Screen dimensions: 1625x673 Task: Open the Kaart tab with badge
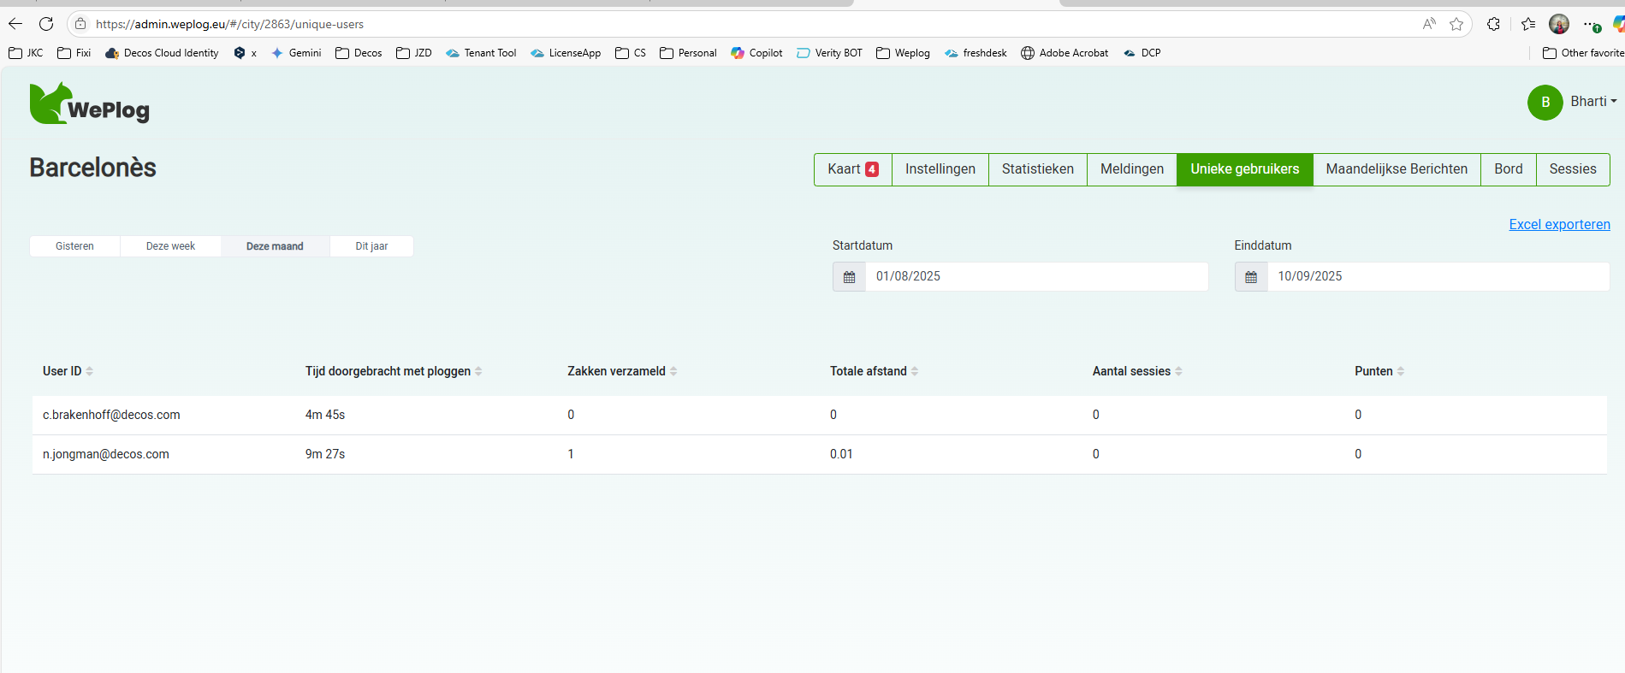point(852,169)
